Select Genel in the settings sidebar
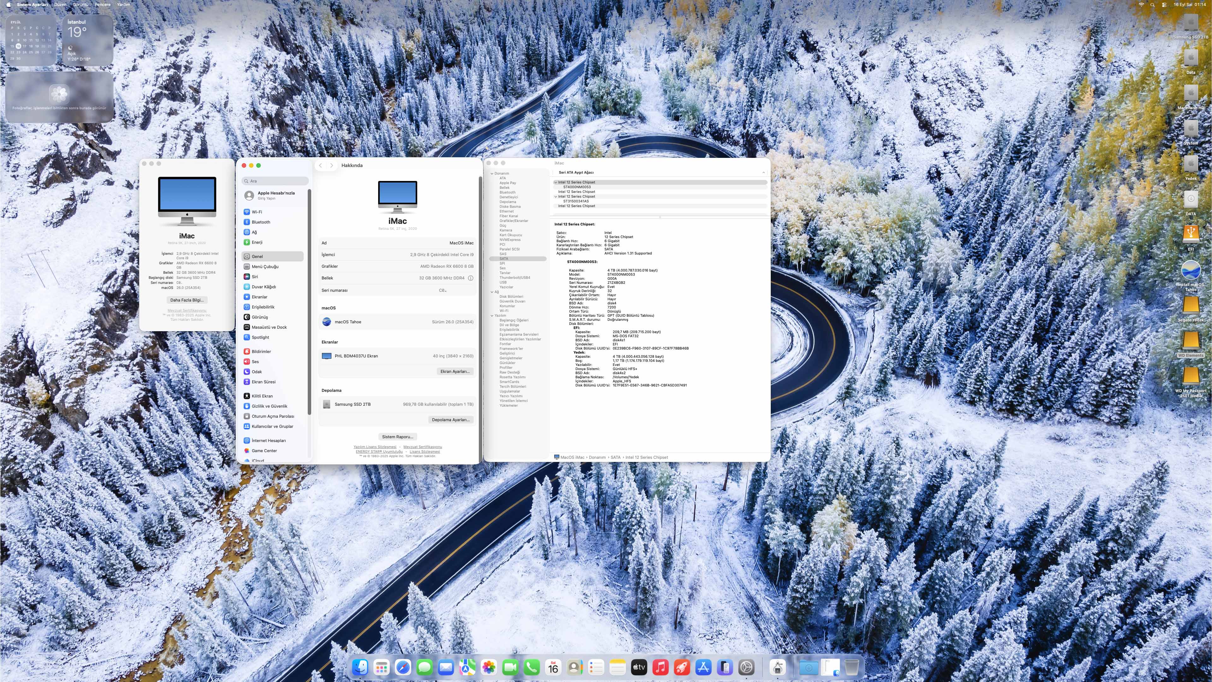1212x682 pixels. 272,256
